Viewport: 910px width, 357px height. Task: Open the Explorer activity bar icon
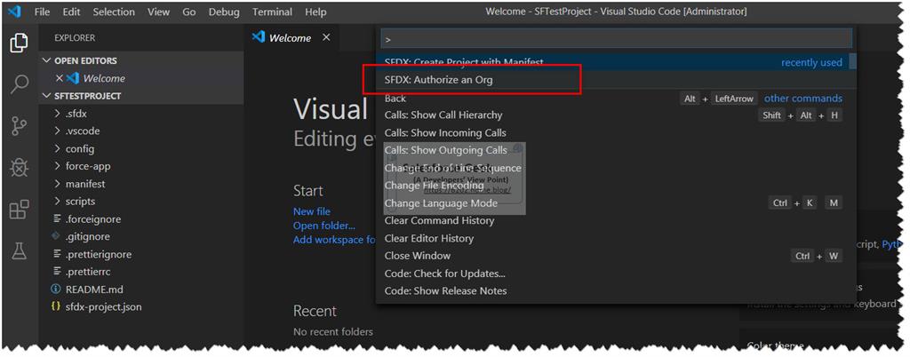20,43
